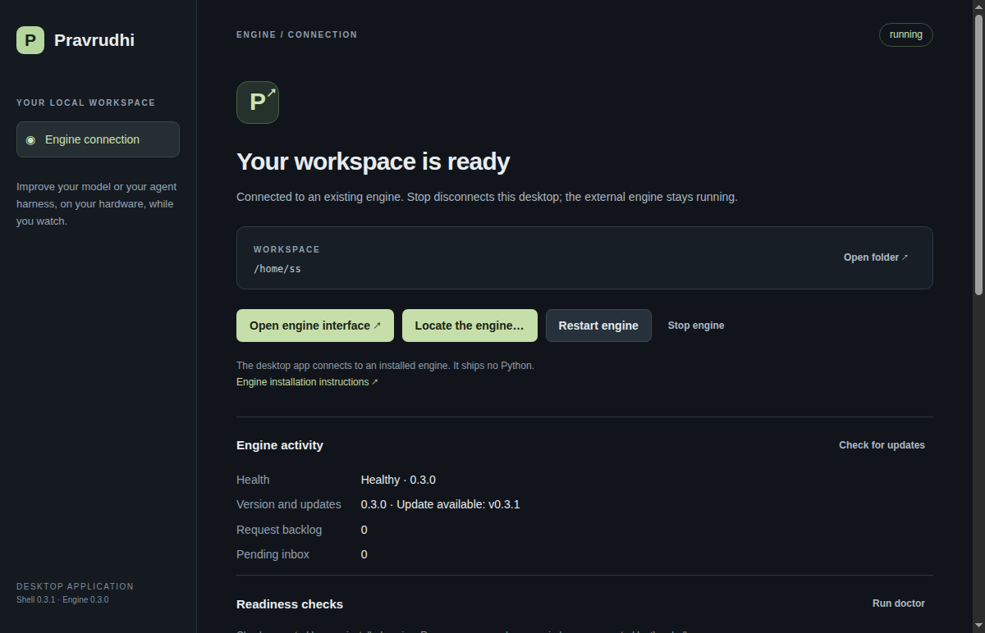Click the Version and updates label
985x633 pixels.
(289, 504)
